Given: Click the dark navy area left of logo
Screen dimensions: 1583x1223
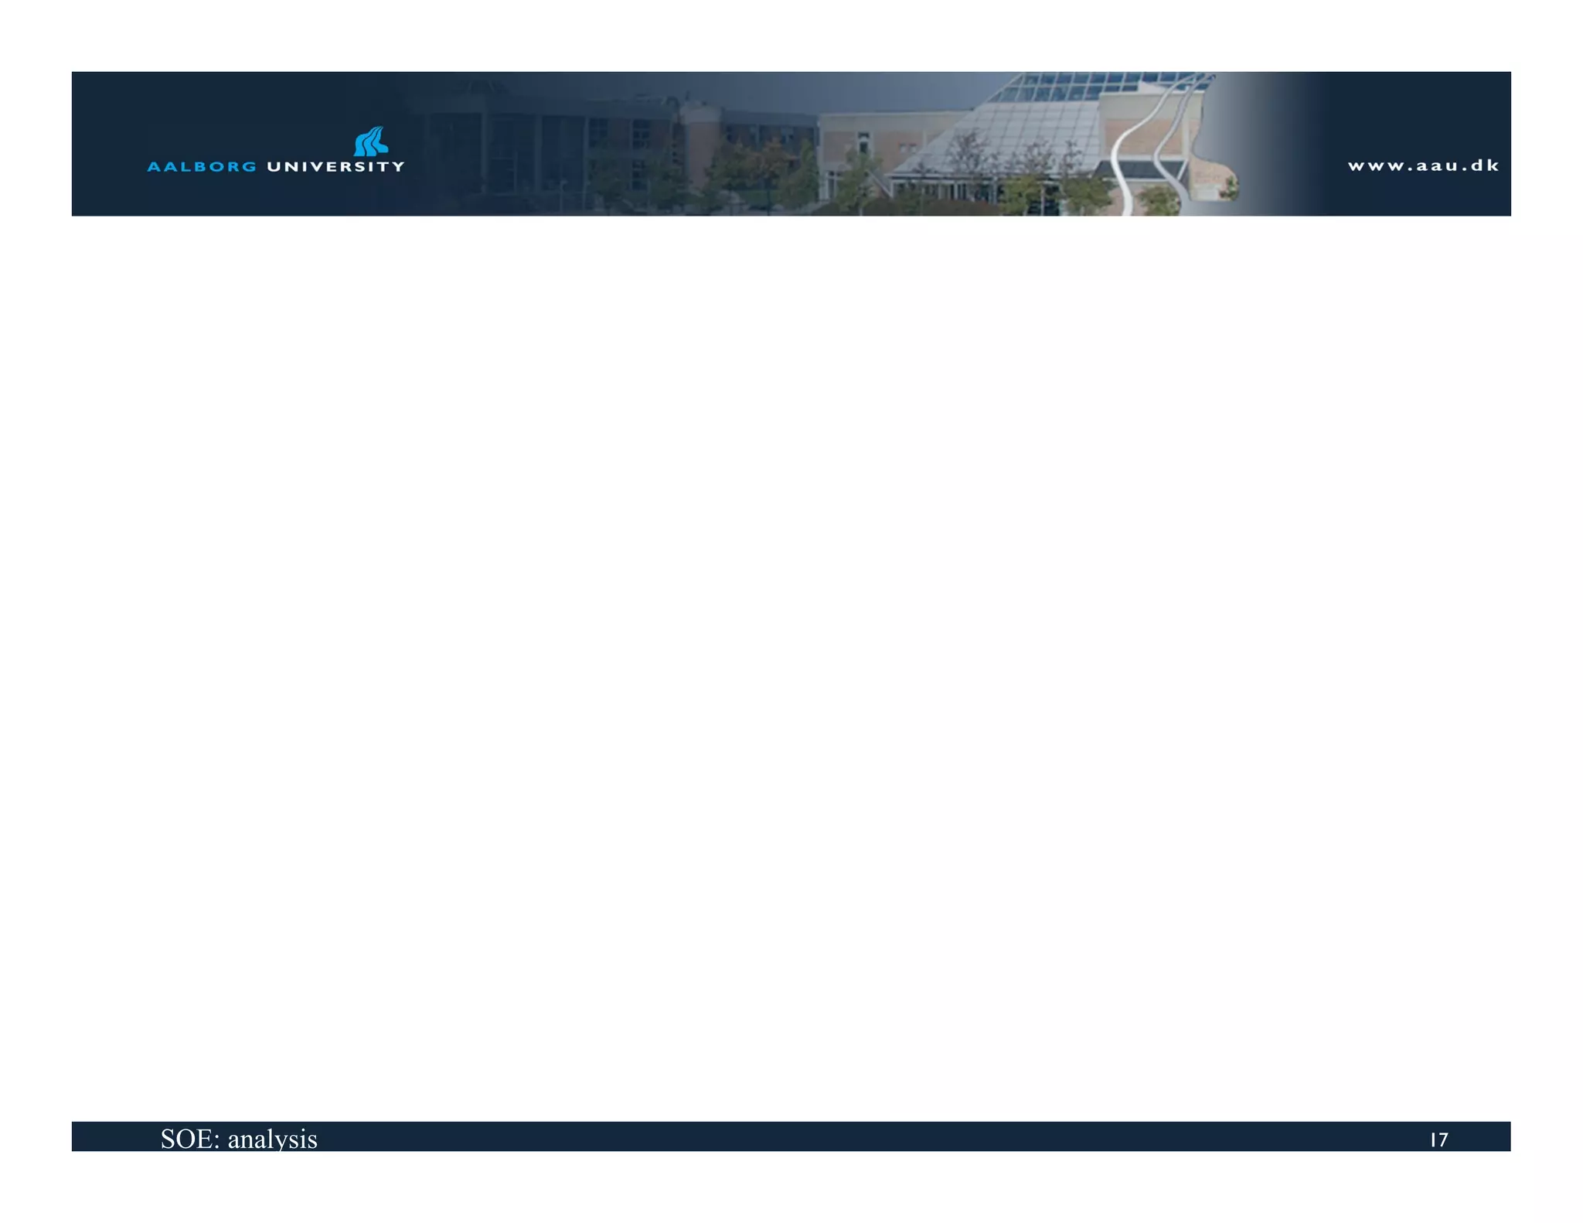Looking at the screenshot, I should coord(108,143).
